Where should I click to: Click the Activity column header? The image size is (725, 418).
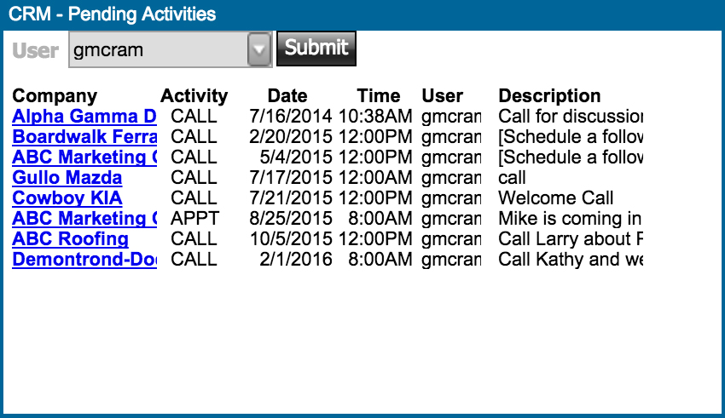click(194, 96)
